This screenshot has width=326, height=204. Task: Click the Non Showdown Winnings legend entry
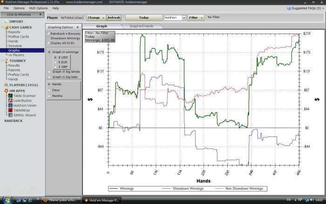point(239,189)
